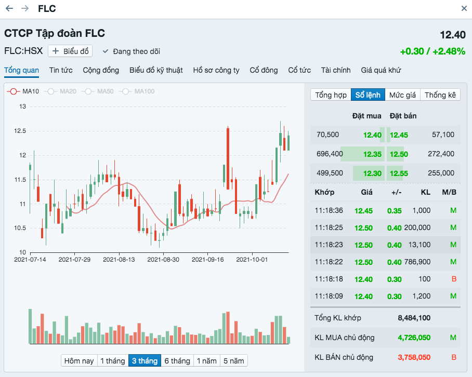Select the Mức giá view button
This screenshot has height=377, width=472.
(402, 95)
